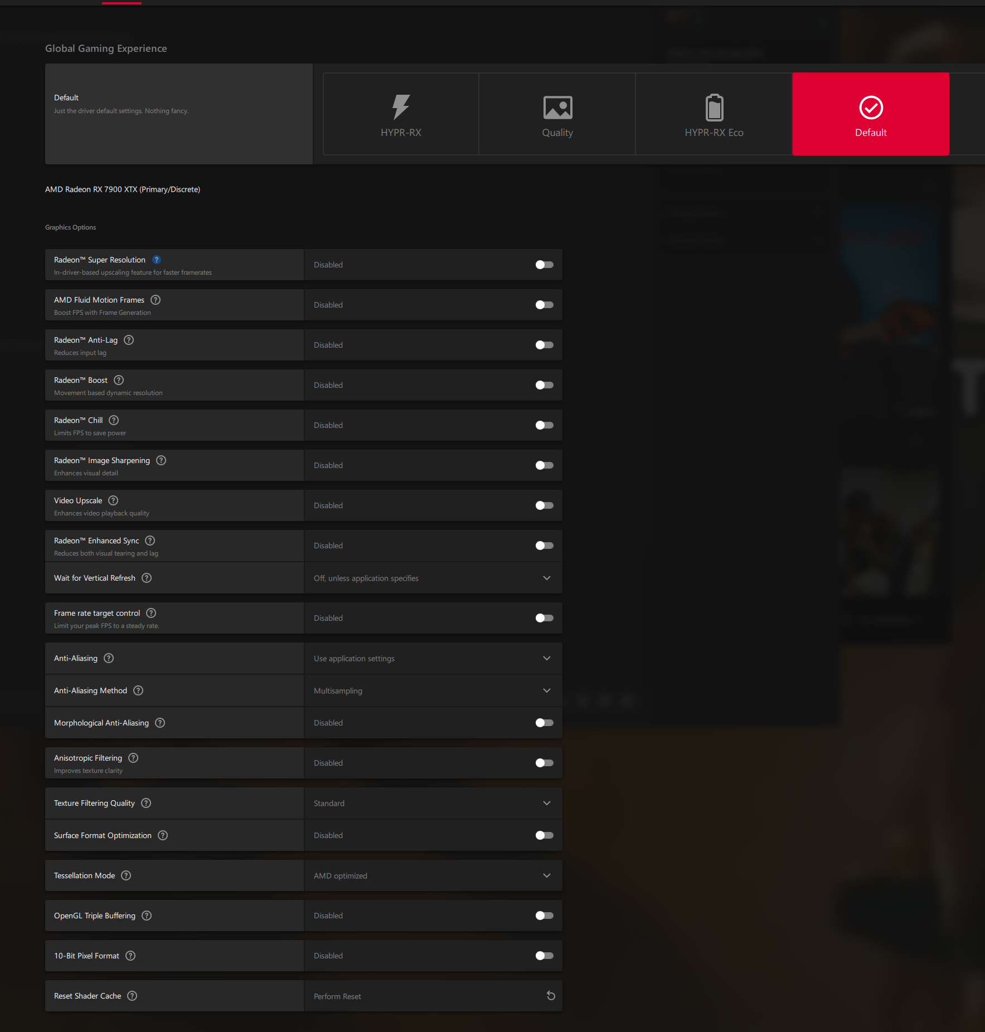Image resolution: width=985 pixels, height=1032 pixels.
Task: Click 'AMD Radeon RX 7900 XTX (Primary/Discrete)' text
Action: click(123, 189)
